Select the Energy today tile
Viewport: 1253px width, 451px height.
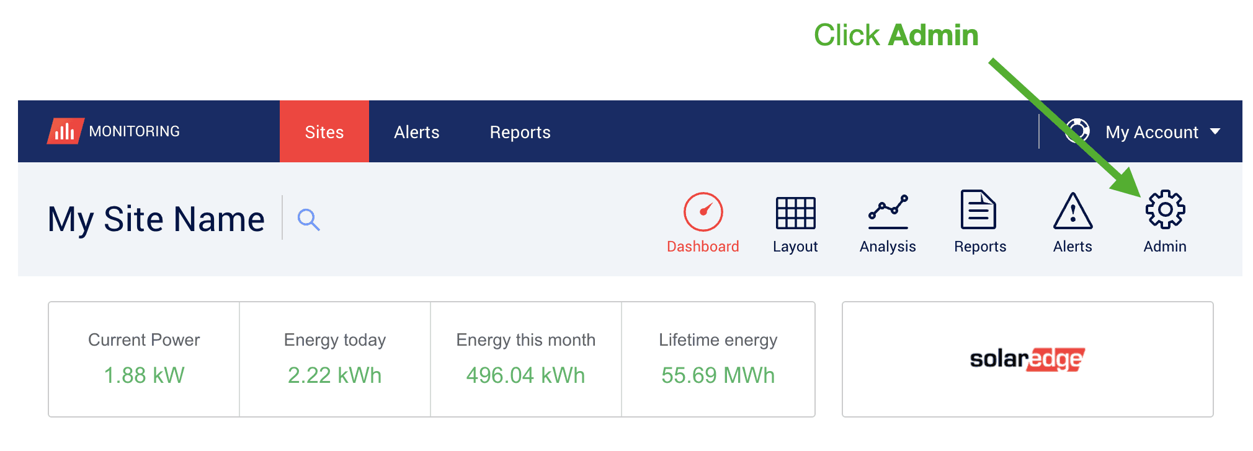pos(335,359)
